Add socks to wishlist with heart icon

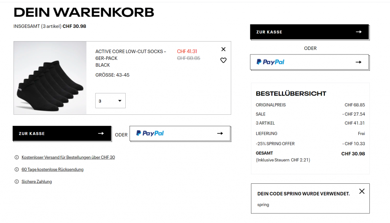coord(223,60)
